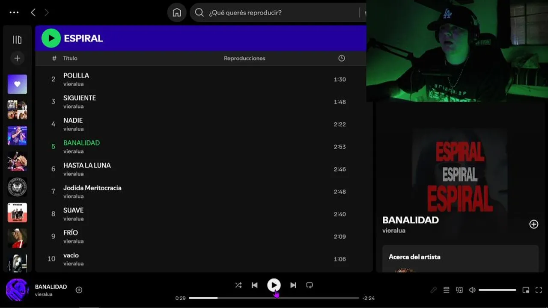Mute with the speaker volume icon
Viewport: 548px width, 308px height.
click(472, 290)
